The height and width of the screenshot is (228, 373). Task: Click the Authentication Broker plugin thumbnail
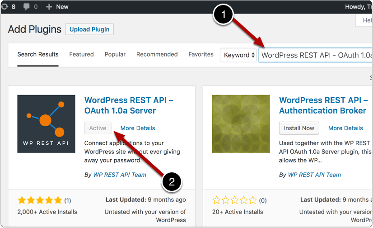[241, 124]
